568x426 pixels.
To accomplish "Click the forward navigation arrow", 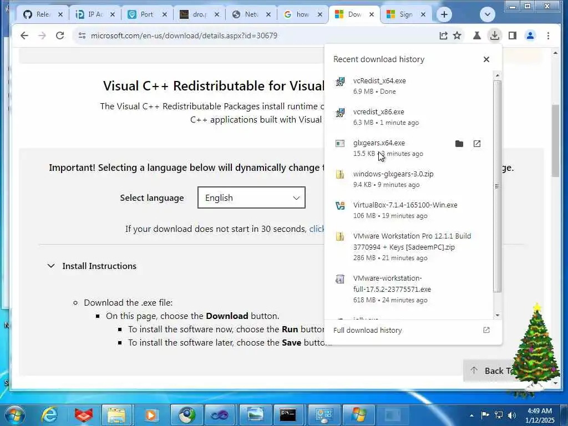I will coord(42,35).
